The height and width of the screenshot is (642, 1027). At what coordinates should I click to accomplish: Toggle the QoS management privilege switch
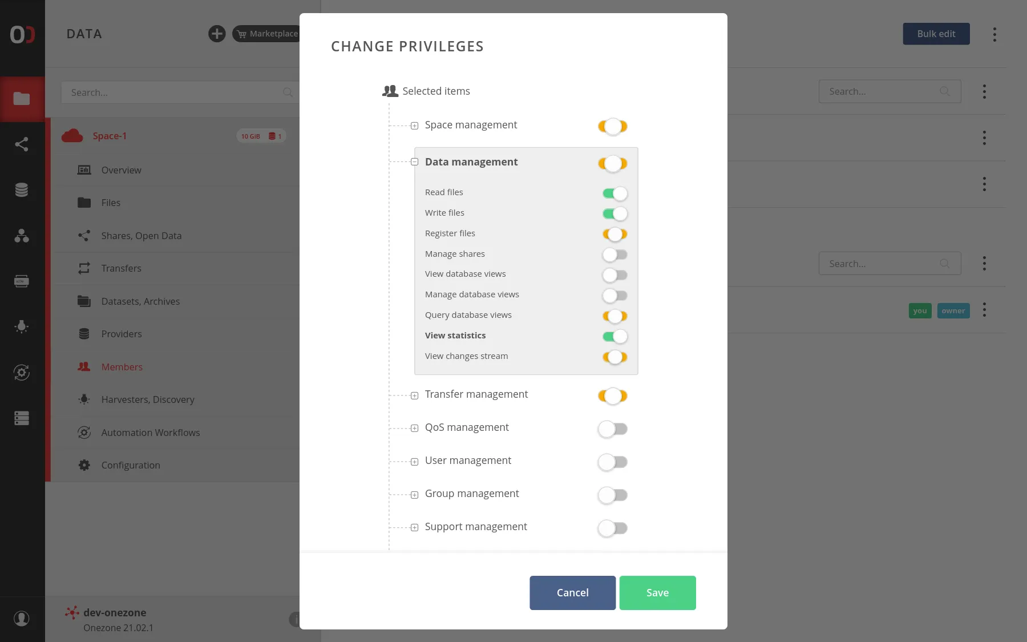click(x=612, y=429)
